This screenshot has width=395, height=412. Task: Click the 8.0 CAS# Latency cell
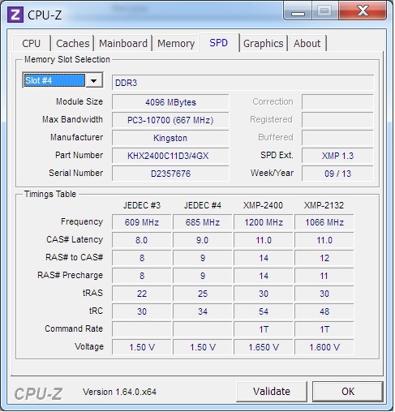point(142,240)
